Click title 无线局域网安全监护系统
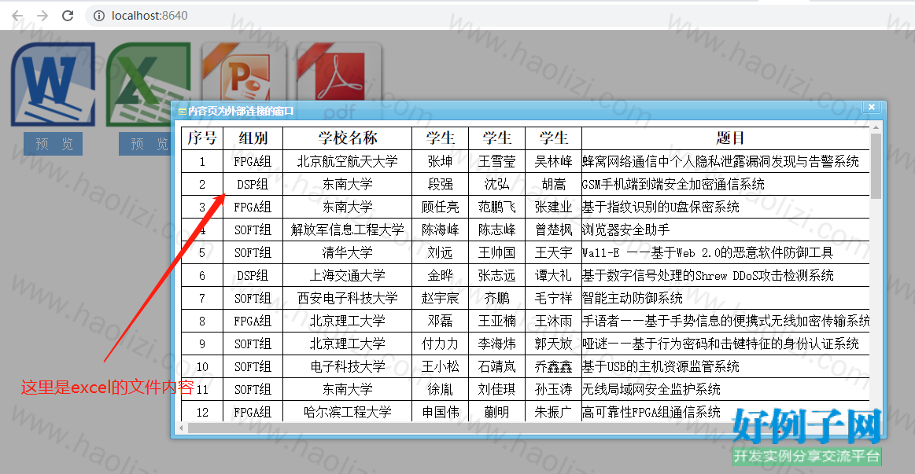 point(651,389)
